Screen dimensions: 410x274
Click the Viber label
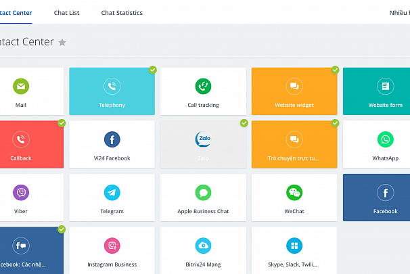coord(21,211)
